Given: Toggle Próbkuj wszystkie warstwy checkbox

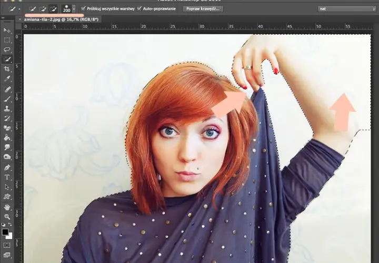Looking at the screenshot, I should point(83,9).
